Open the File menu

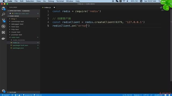click(x=16, y=1)
